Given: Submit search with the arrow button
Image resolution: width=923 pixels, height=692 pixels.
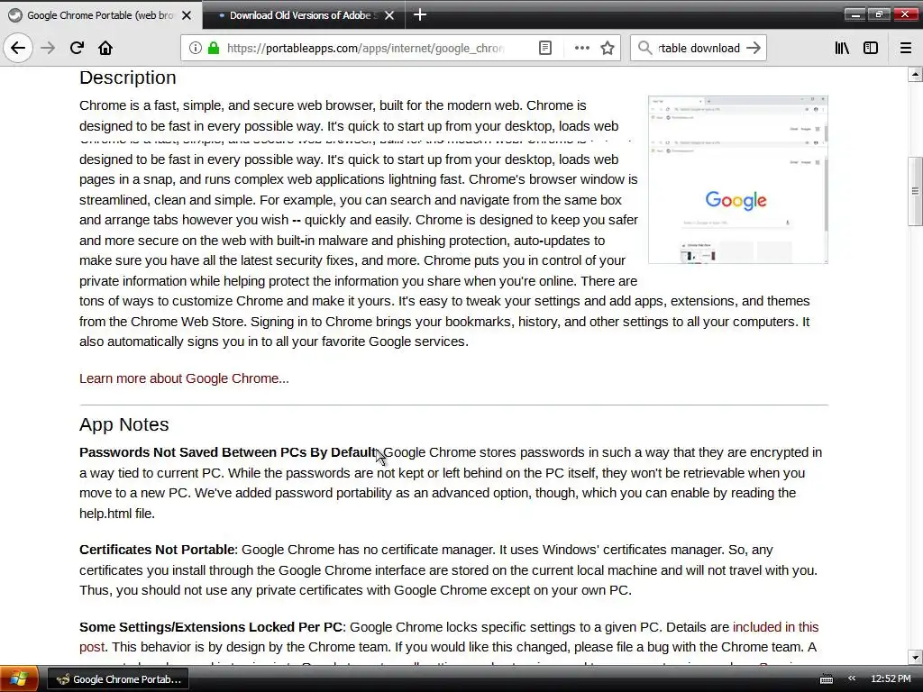Looking at the screenshot, I should coord(754,49).
